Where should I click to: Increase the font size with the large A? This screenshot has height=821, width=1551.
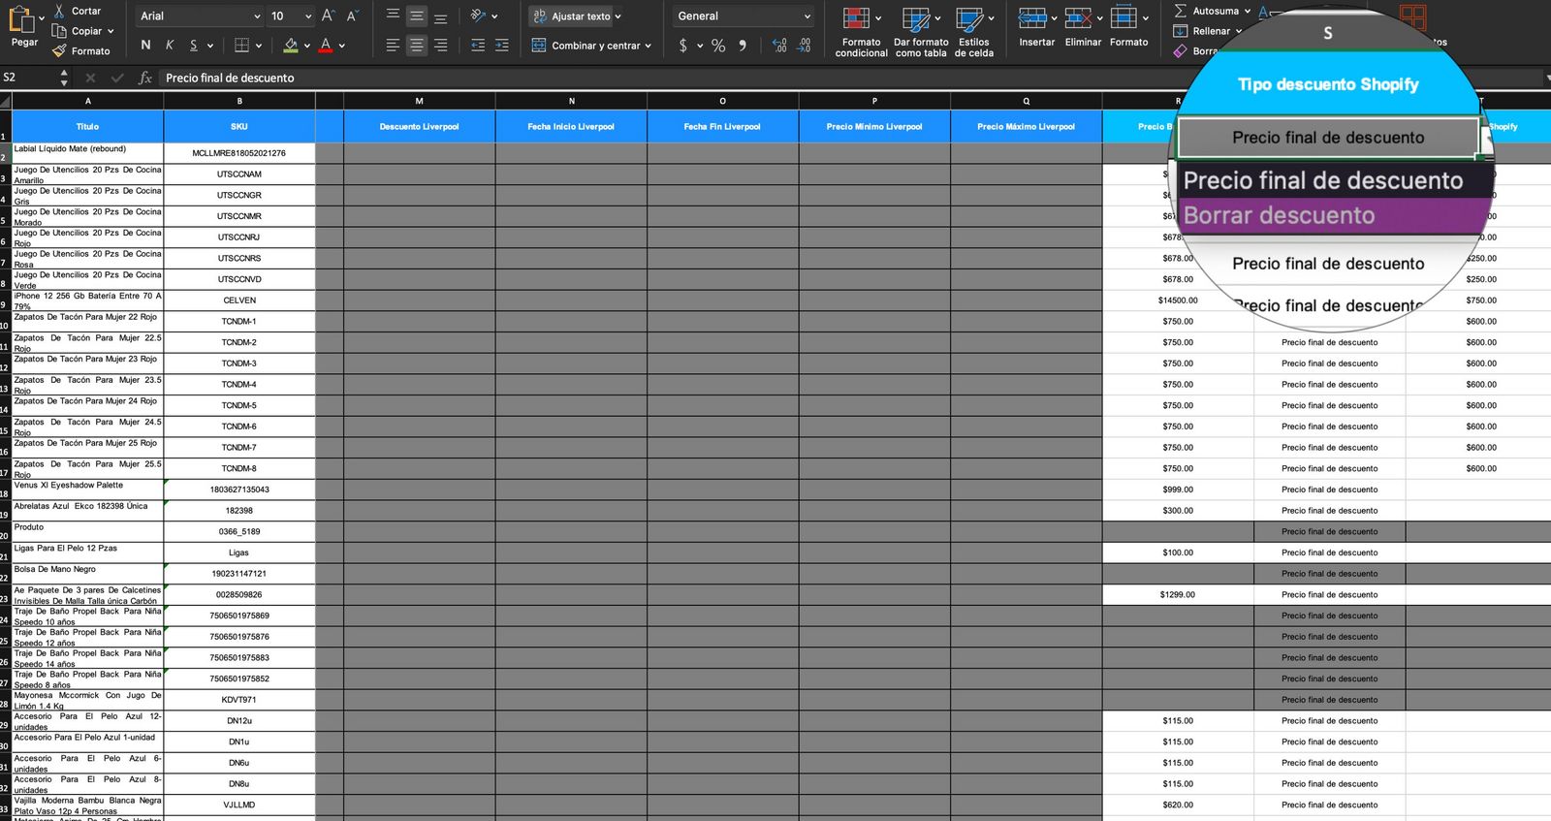pos(328,16)
